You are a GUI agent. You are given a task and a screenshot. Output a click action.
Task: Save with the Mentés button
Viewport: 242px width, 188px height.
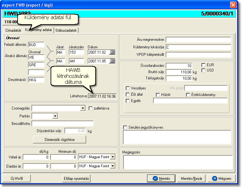click(161, 179)
